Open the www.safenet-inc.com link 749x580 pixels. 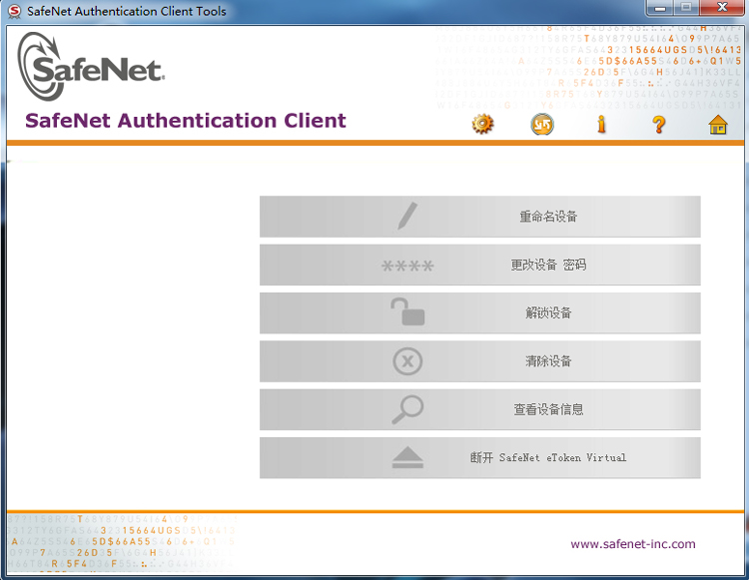click(x=633, y=544)
